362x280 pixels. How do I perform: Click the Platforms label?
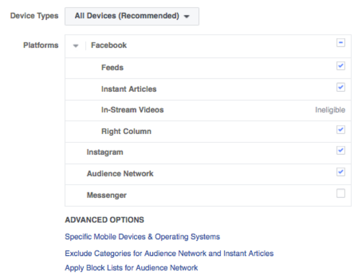click(41, 45)
